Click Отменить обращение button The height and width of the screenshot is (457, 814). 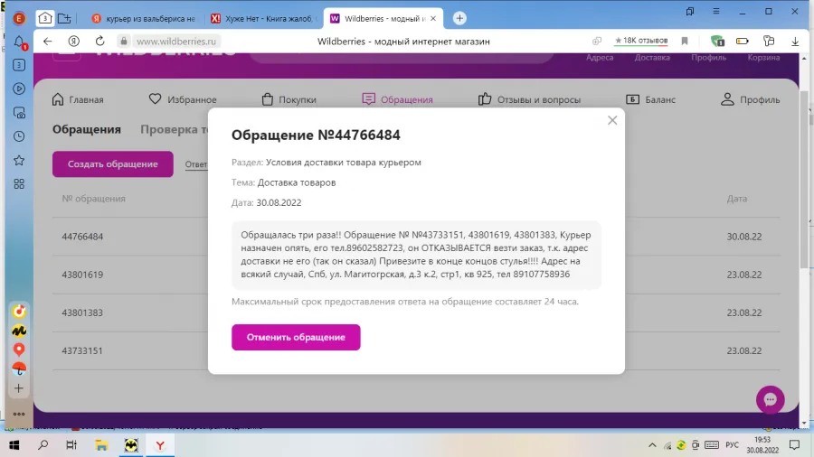click(296, 337)
